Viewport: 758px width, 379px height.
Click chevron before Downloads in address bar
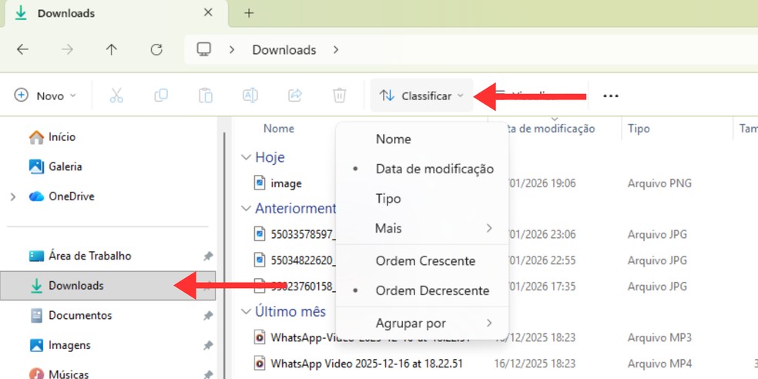(x=232, y=50)
